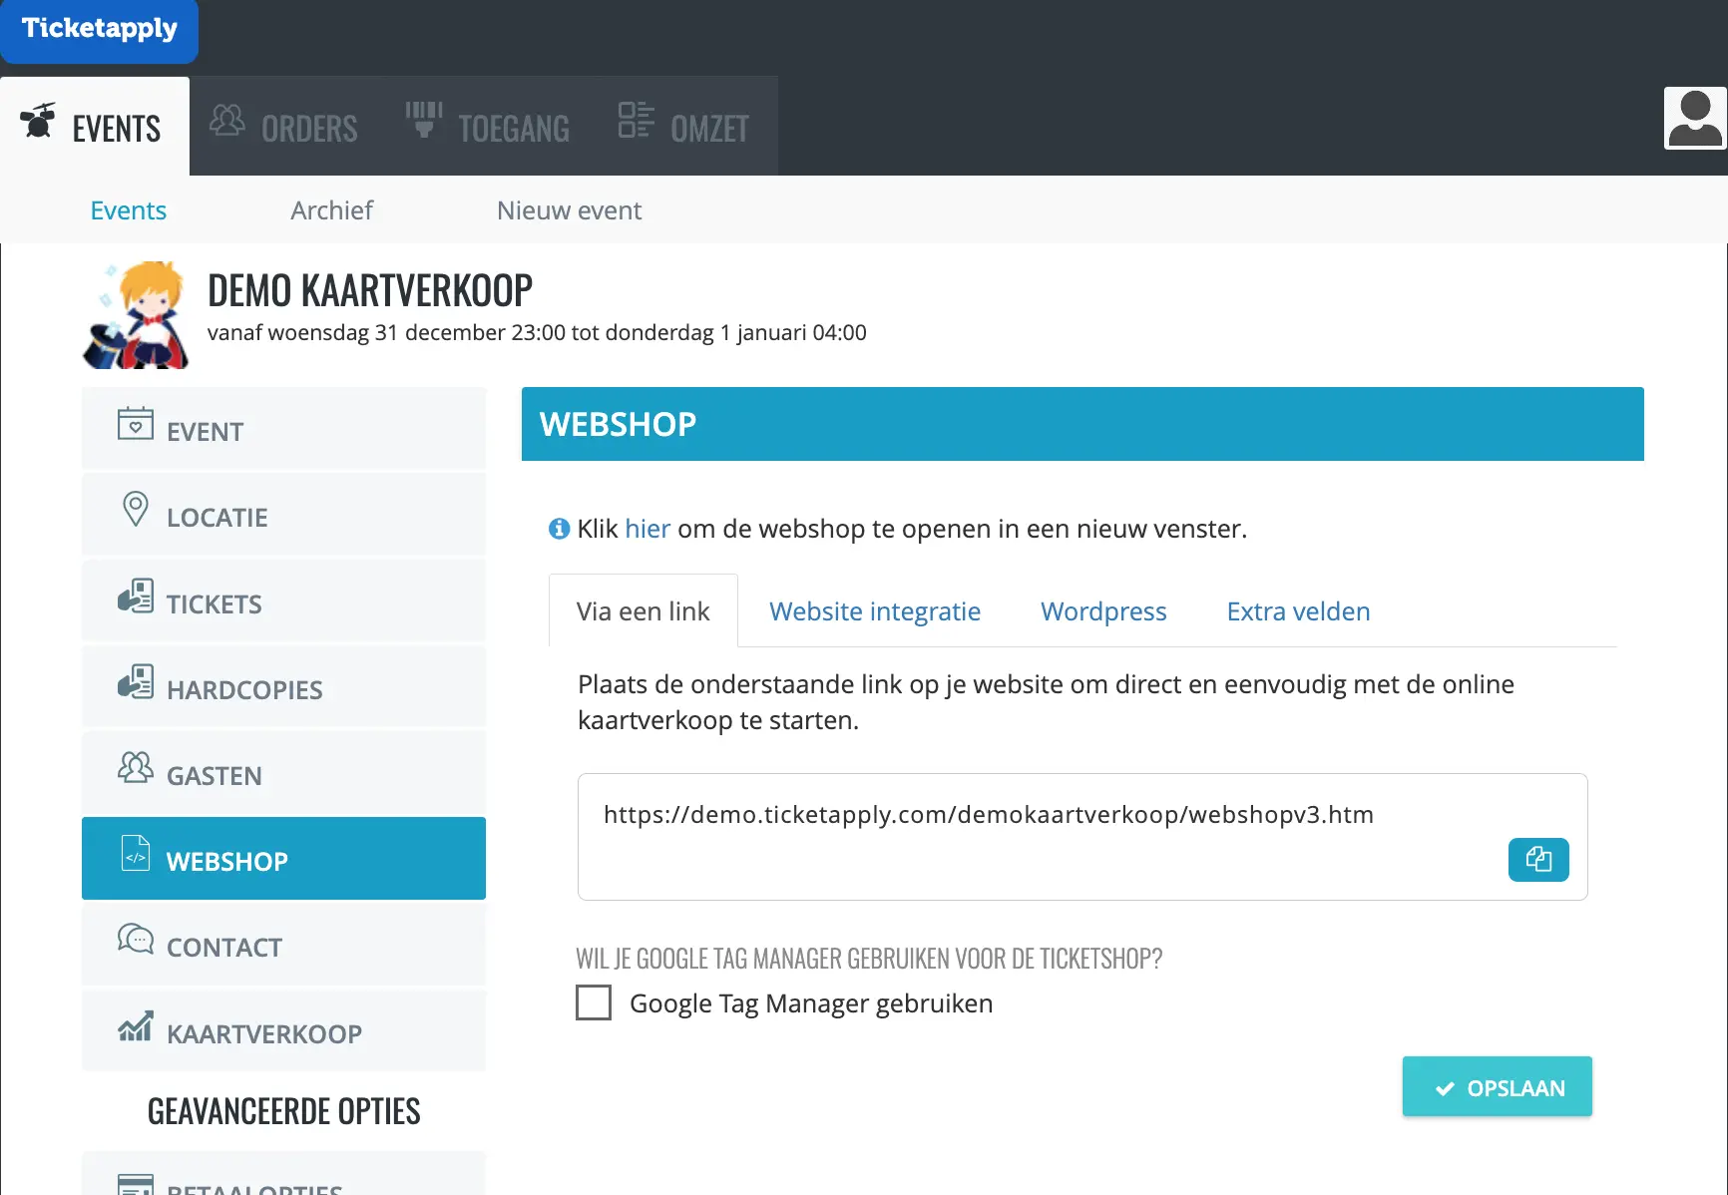Enable Google Tag Manager gebruiken checkbox
Screen dimensions: 1728x1195
coord(594,1002)
